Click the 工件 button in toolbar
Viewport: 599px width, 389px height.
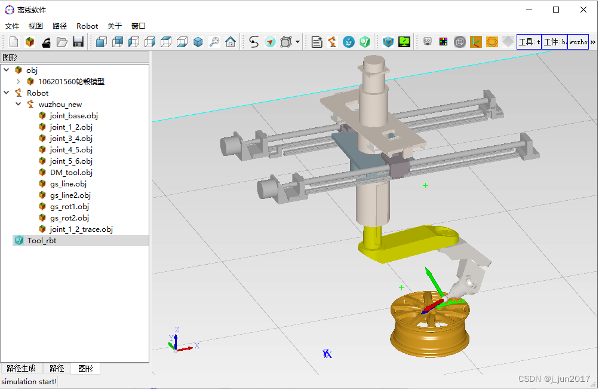click(x=554, y=42)
